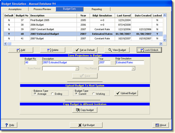Image resolution: width=175 pixels, height=133 pixels.
Task: Click the Description column header
Action: [x=53, y=15]
